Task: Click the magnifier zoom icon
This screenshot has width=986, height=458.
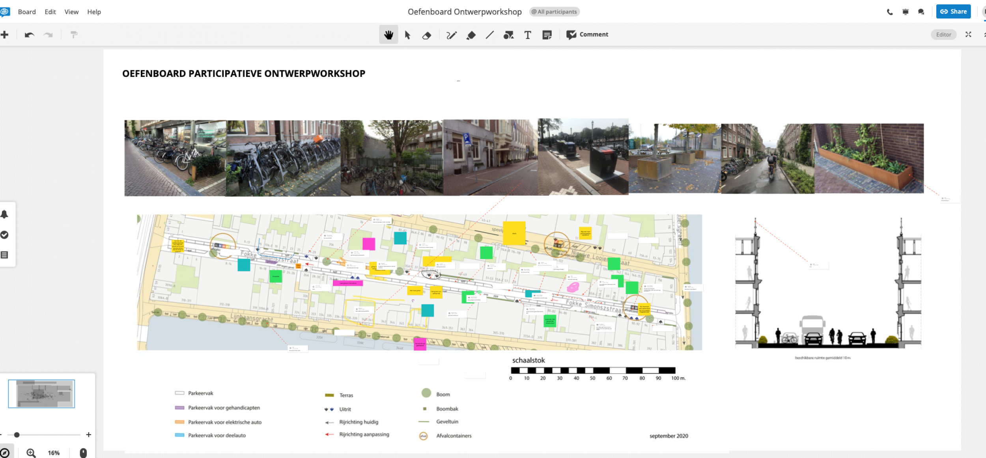Action: [x=31, y=453]
